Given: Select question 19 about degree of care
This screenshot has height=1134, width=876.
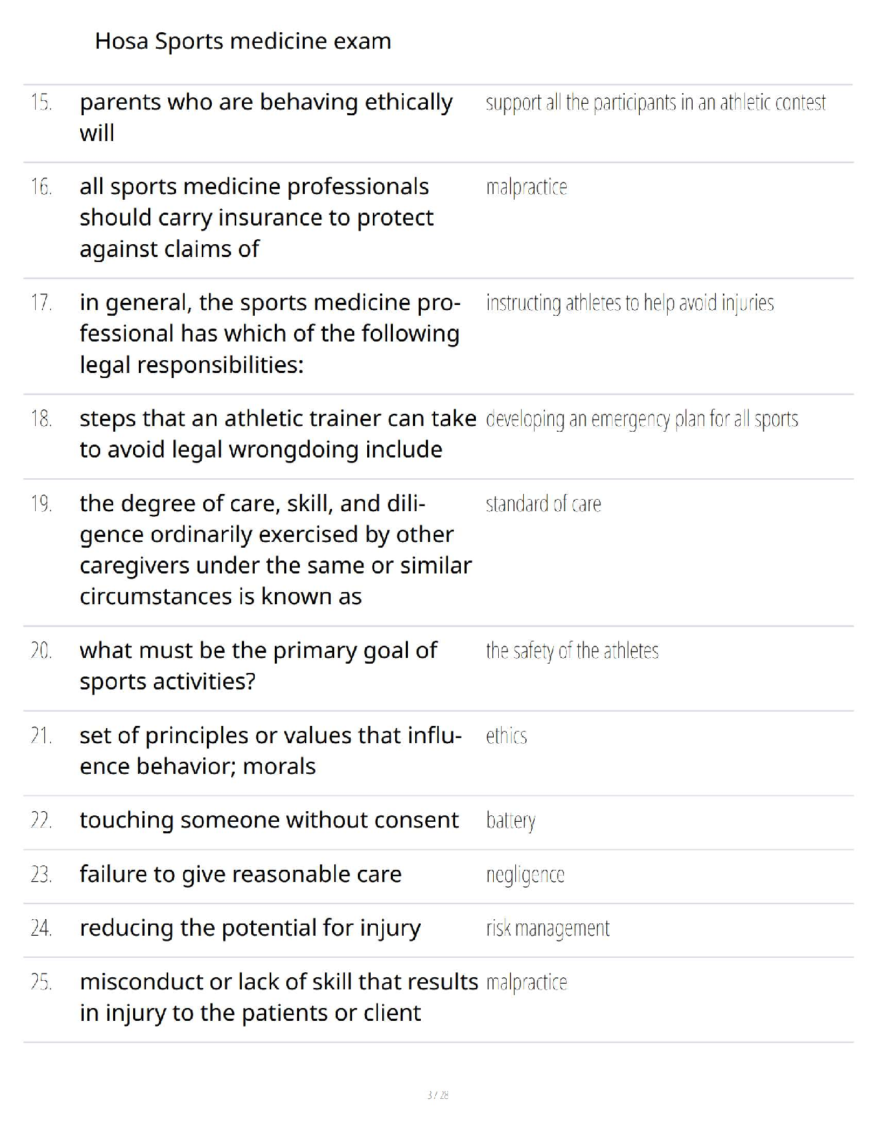Looking at the screenshot, I should pos(276,550).
